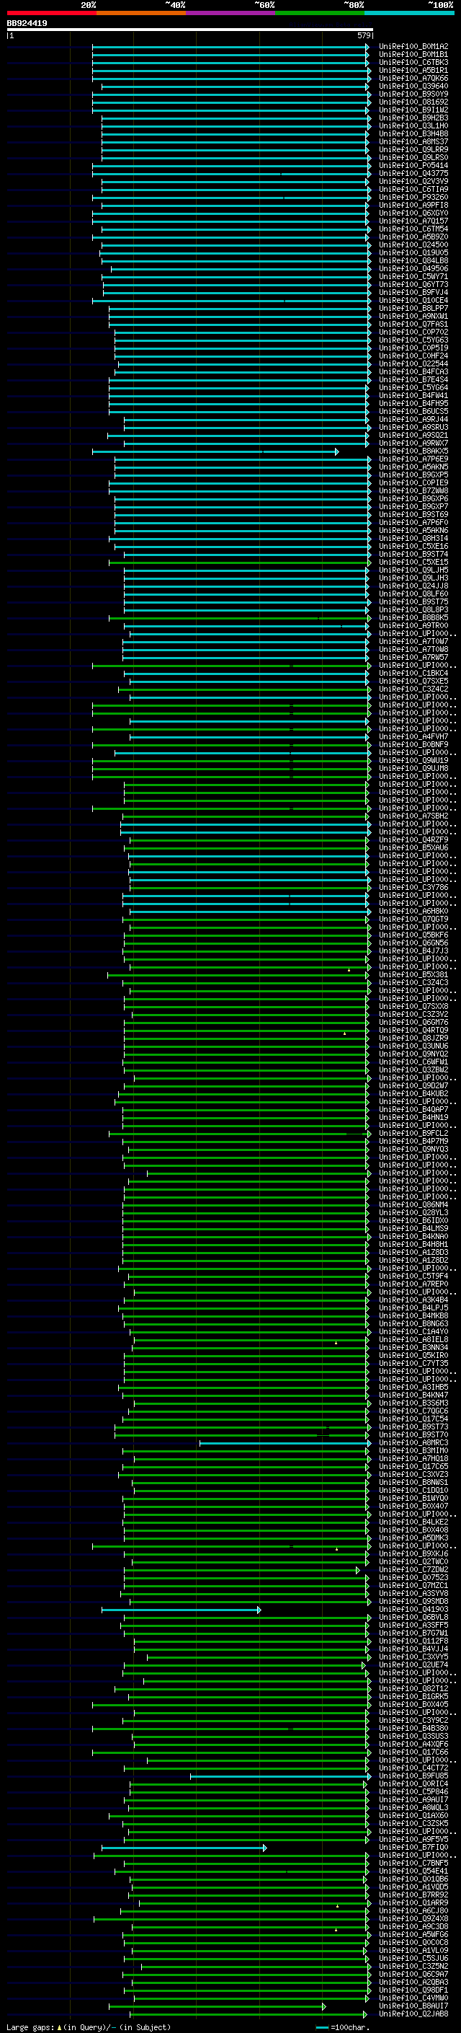Screen dimensions: 461x2033
Task: Open the UniRef100_Q54E41 hit
Action: 413,1871
